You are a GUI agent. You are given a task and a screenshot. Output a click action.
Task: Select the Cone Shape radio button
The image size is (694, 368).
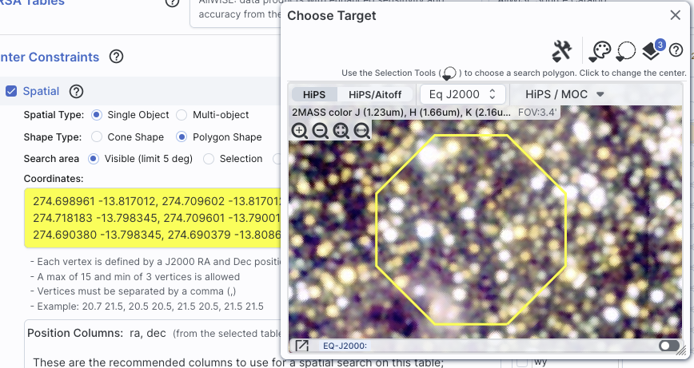coord(98,137)
